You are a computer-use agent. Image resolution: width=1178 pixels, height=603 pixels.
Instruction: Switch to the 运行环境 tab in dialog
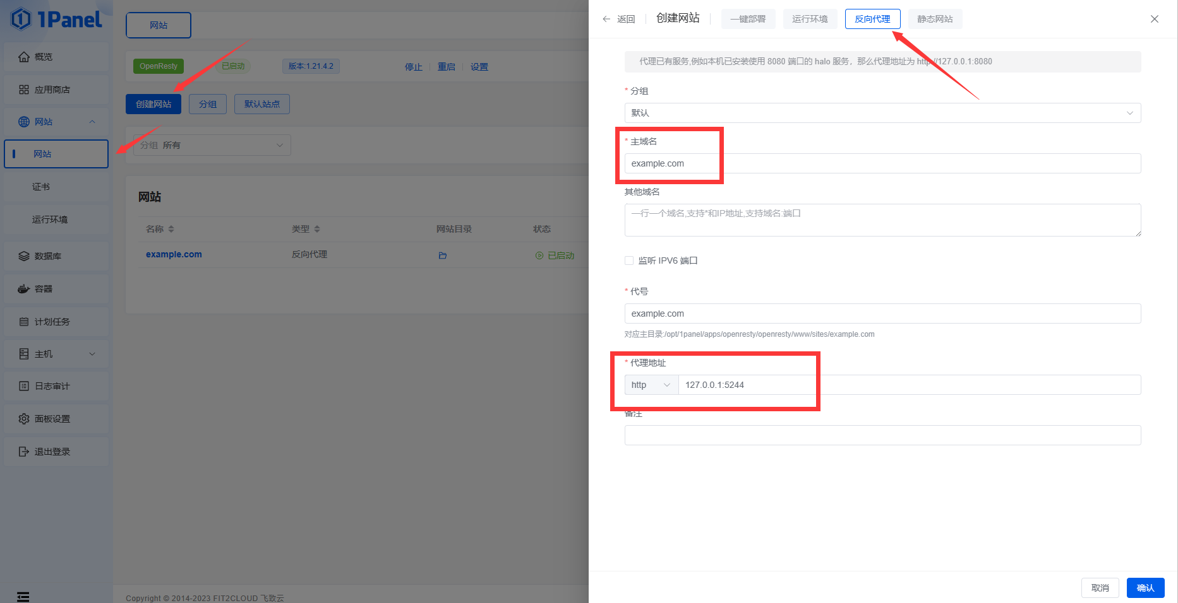[x=810, y=19]
